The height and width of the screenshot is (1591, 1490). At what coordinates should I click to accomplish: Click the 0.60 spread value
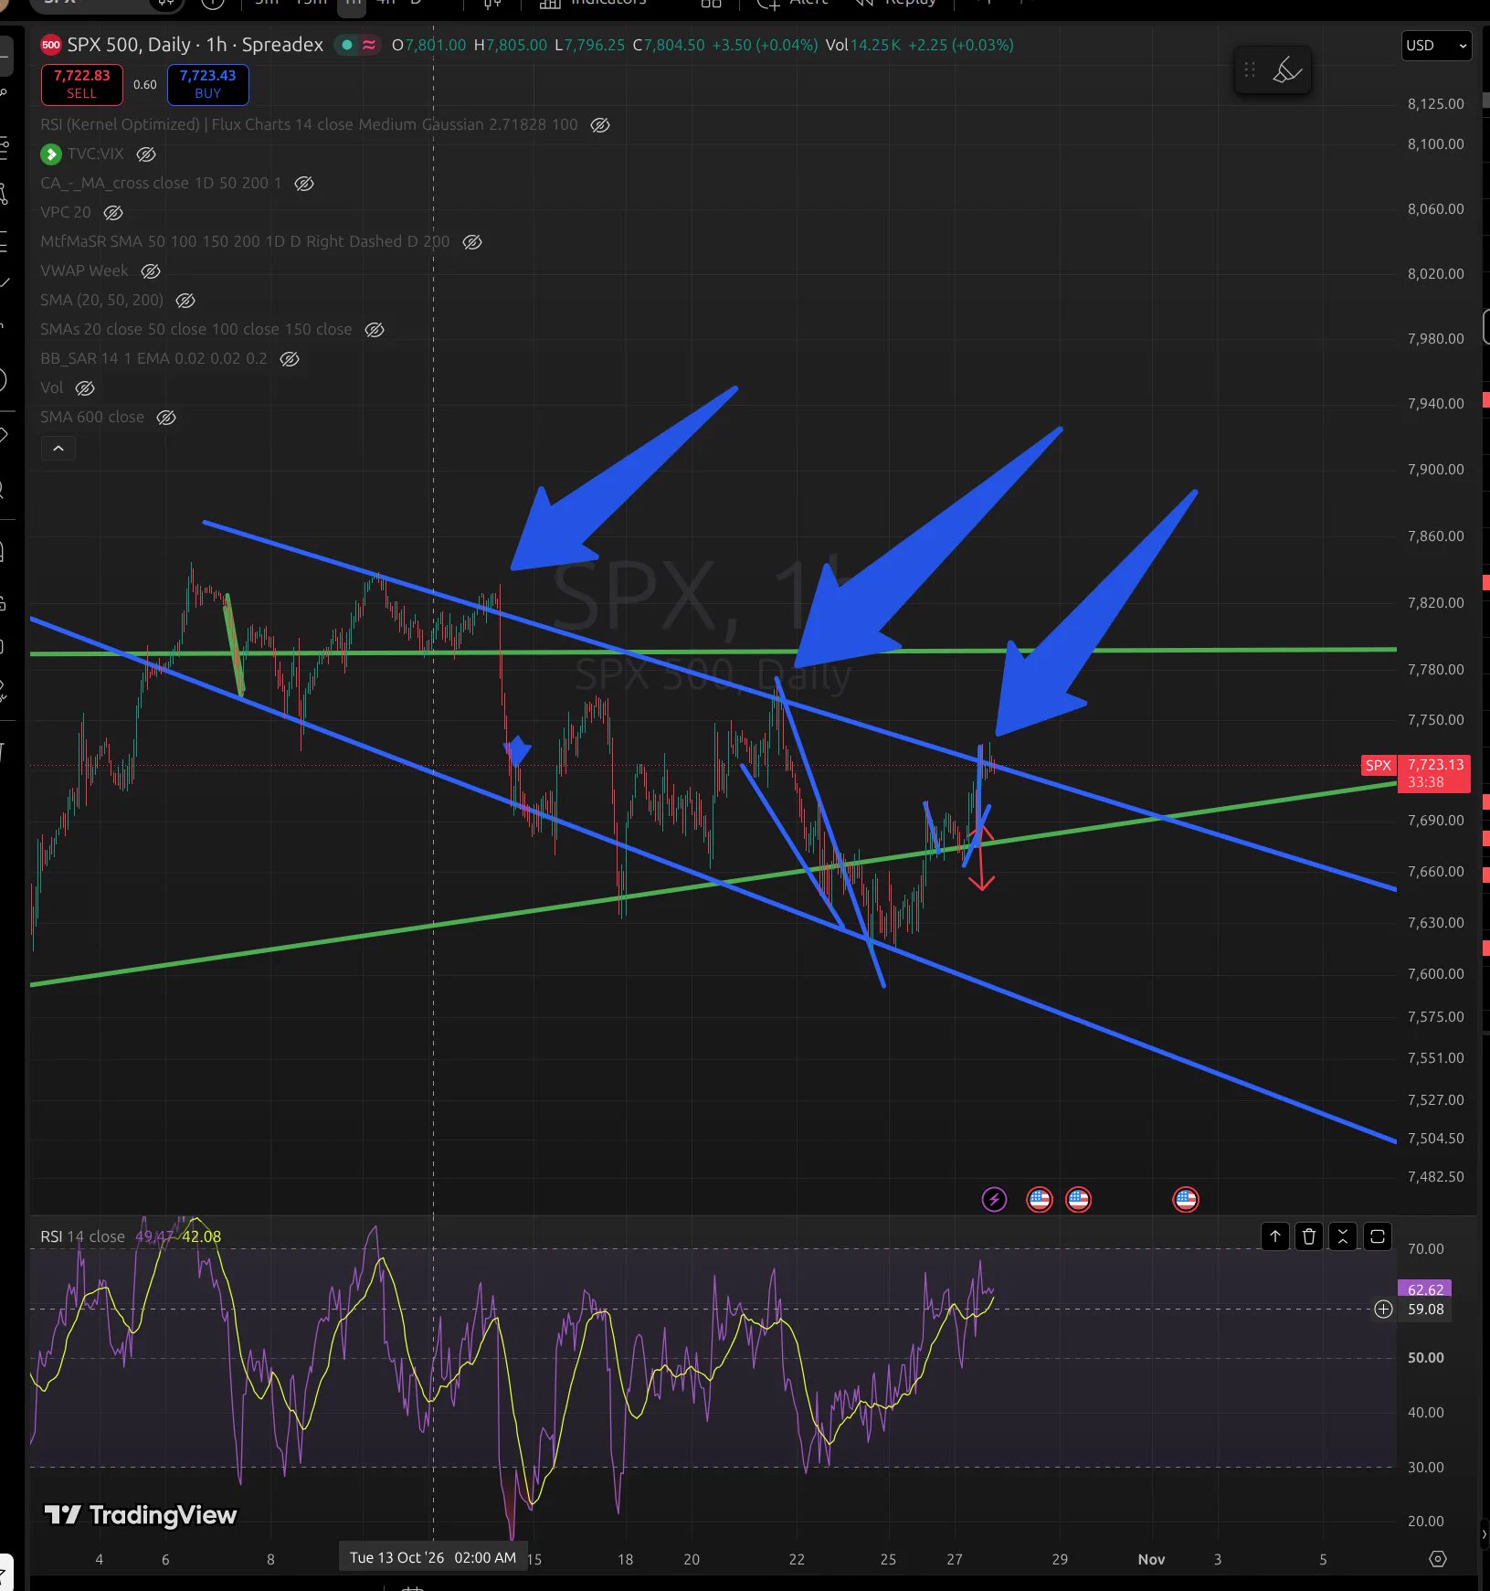[144, 85]
